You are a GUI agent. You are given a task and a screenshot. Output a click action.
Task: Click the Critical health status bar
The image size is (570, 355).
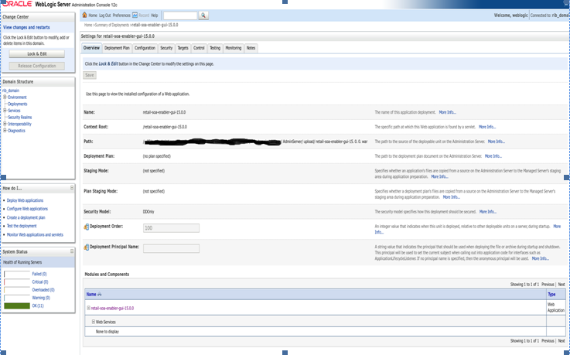click(x=17, y=282)
